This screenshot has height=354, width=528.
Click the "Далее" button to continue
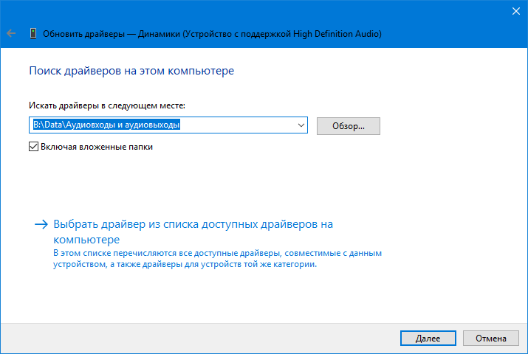point(428,339)
